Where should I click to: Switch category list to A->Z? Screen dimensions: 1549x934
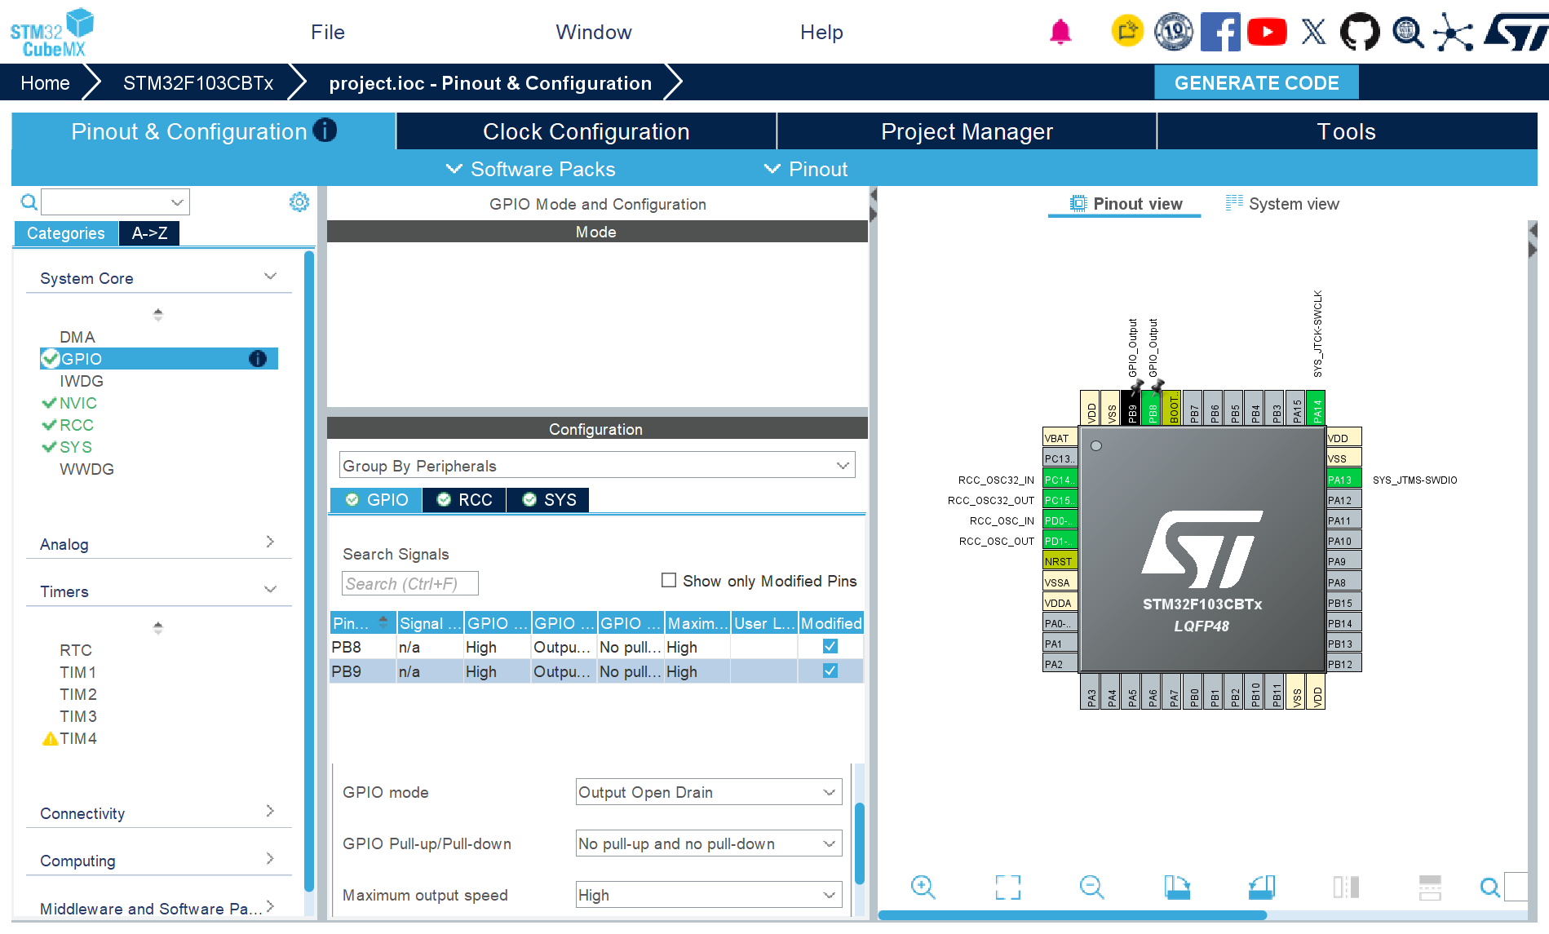(x=149, y=233)
